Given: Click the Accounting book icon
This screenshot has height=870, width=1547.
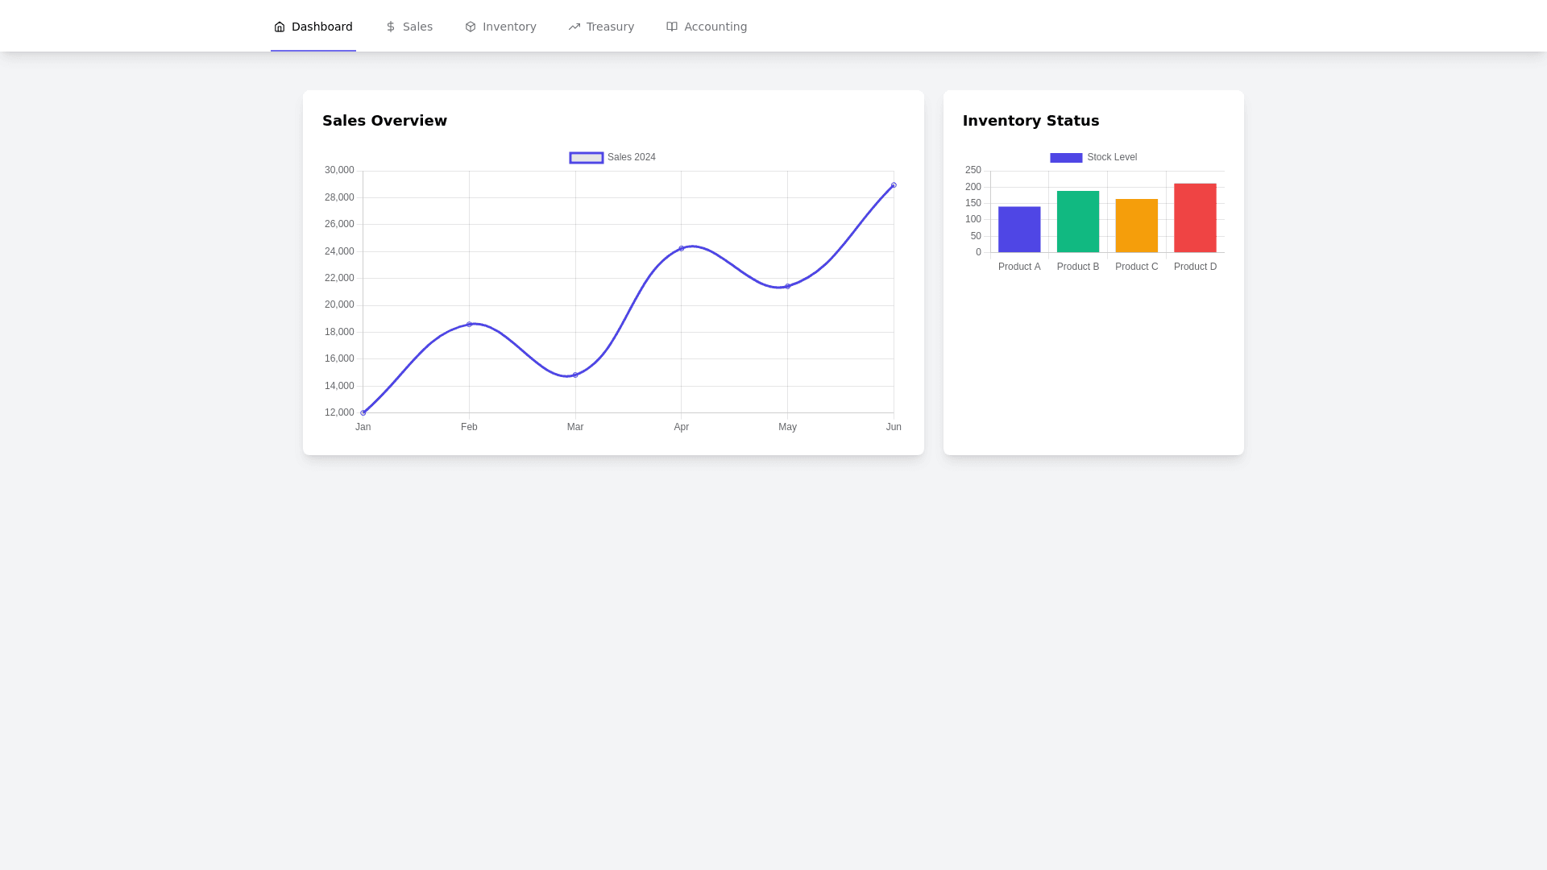Looking at the screenshot, I should click(672, 27).
